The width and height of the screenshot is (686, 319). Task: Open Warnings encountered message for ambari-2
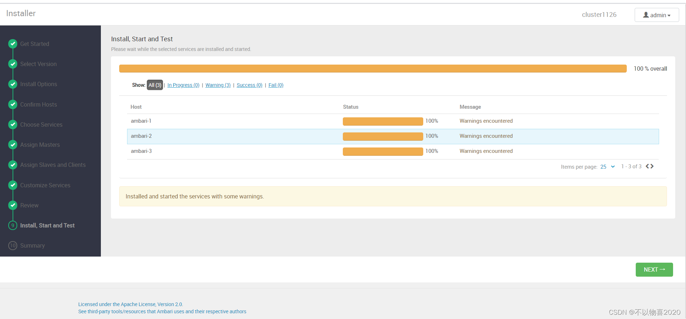[486, 136]
